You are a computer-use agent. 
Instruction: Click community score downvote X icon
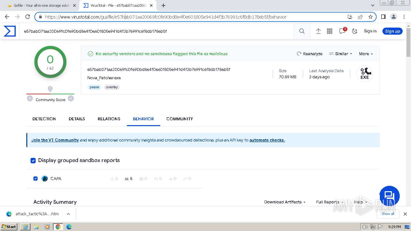click(x=30, y=98)
